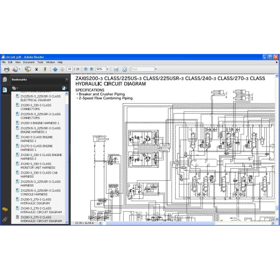Image resolution: width=280 pixels, height=280 pixels.
Task: Open the Window menu
Action: pos(50,62)
